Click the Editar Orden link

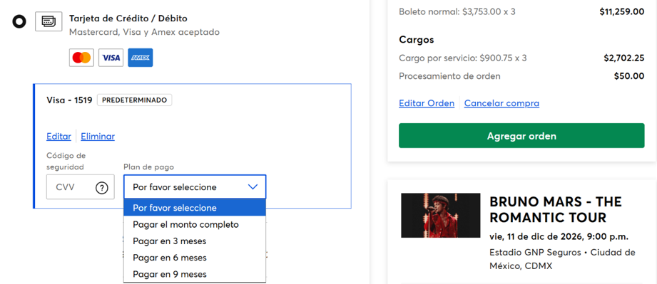tap(427, 103)
